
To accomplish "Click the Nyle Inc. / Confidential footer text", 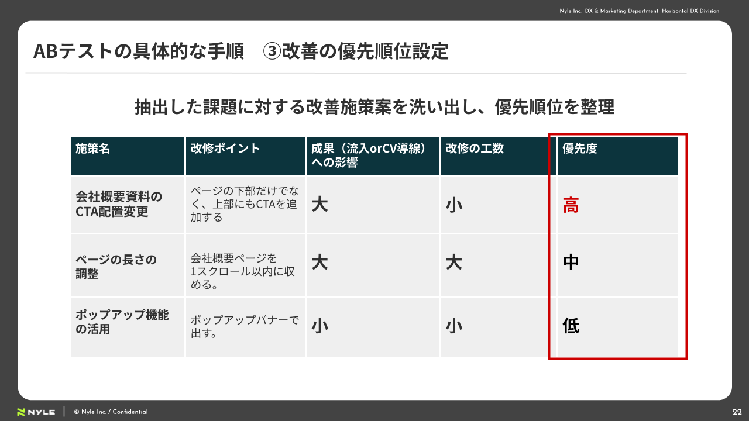I will coord(111,412).
